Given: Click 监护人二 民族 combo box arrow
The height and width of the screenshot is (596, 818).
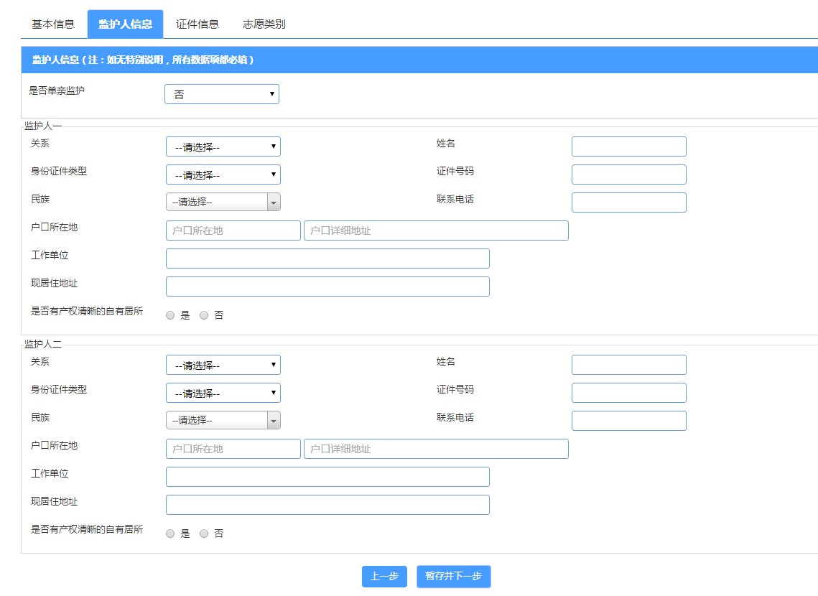Looking at the screenshot, I should [x=274, y=421].
